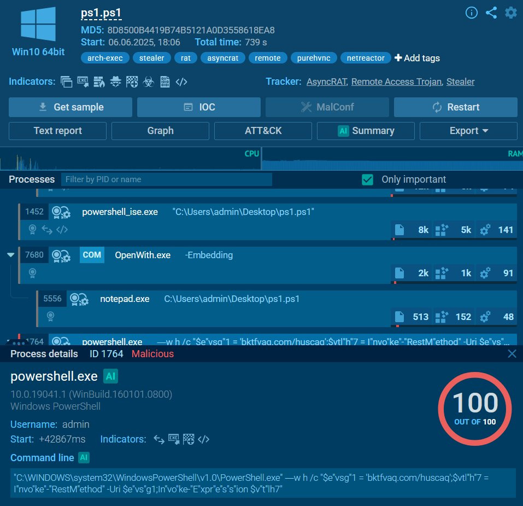
Task: Click the arch-exec tag
Action: click(x=105, y=58)
